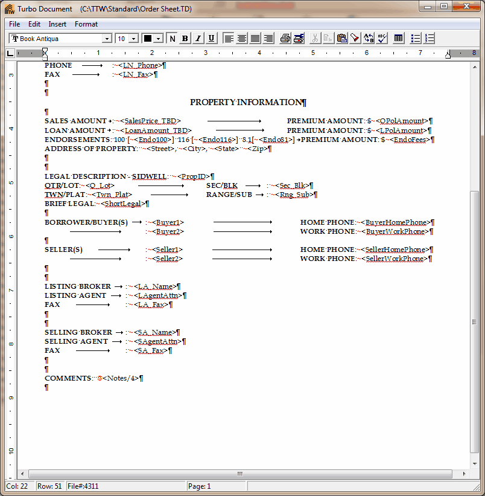
Task: Toggle bold formatting
Action: coord(185,38)
